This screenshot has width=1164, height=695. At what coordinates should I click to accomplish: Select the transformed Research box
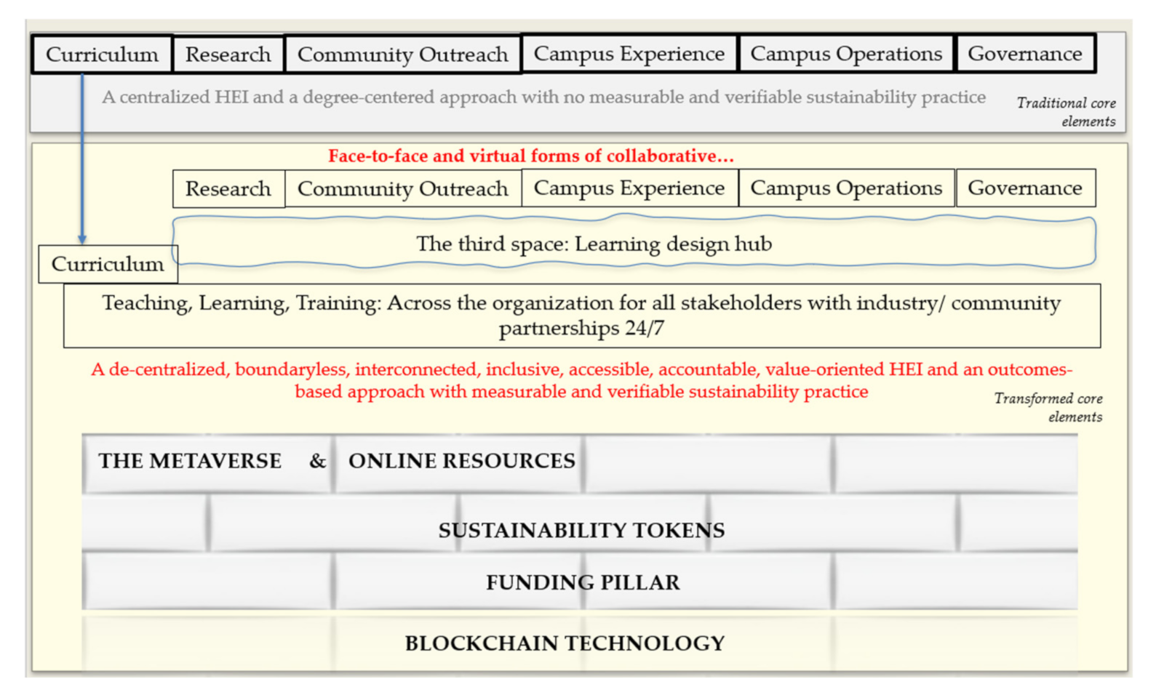[228, 188]
